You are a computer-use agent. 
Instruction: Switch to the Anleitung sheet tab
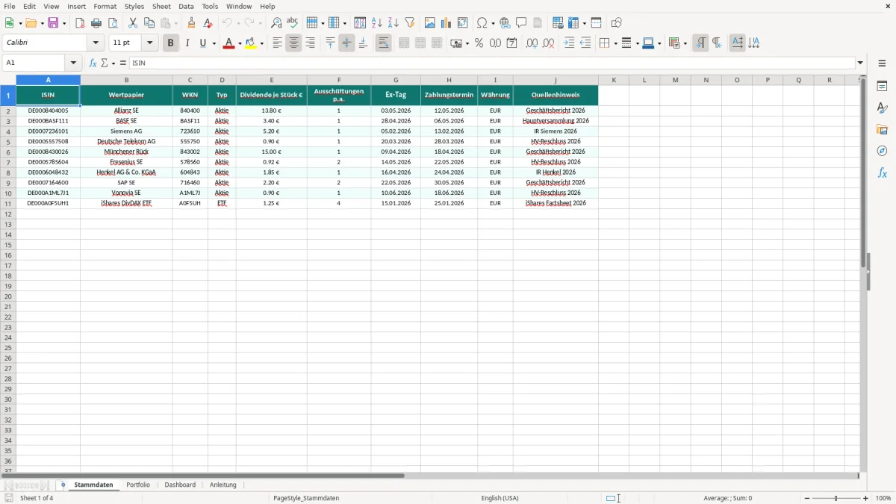coord(223,485)
